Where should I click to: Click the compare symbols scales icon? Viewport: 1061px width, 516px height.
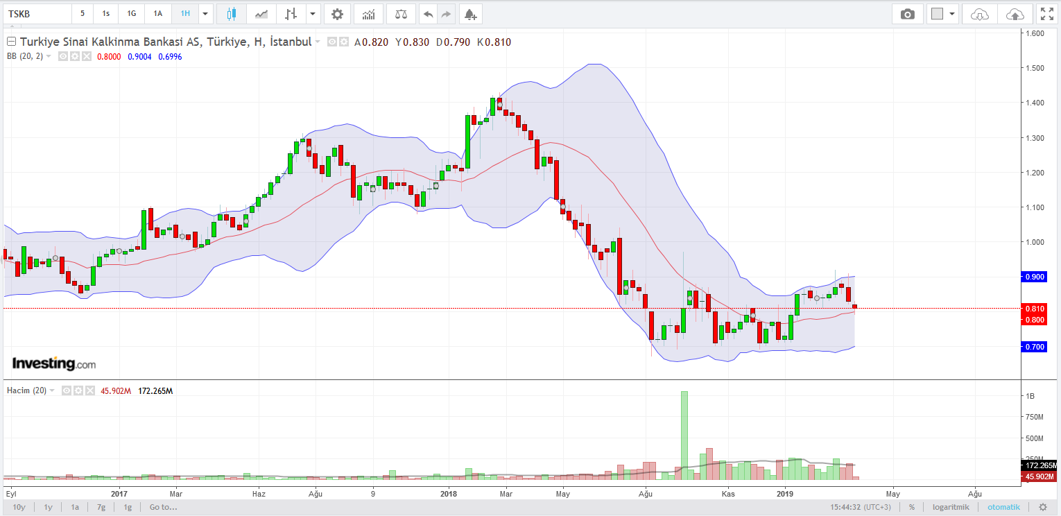[401, 13]
